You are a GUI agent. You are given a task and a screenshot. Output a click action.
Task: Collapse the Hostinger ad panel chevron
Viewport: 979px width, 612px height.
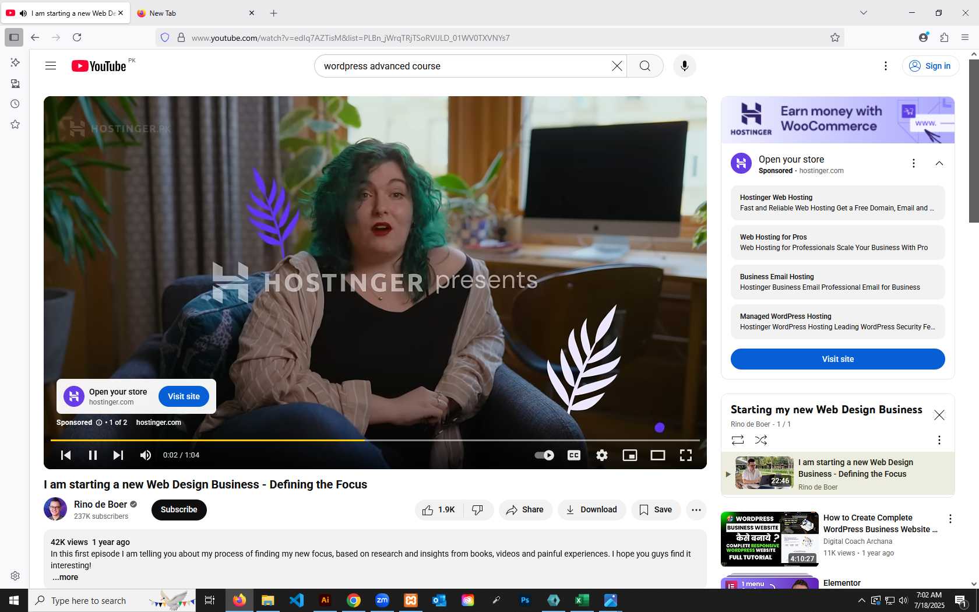(x=939, y=163)
